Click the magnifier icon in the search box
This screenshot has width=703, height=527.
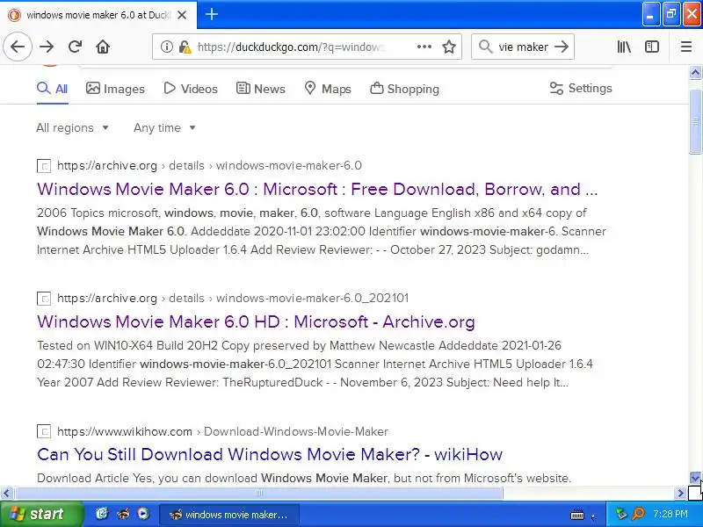tap(485, 47)
